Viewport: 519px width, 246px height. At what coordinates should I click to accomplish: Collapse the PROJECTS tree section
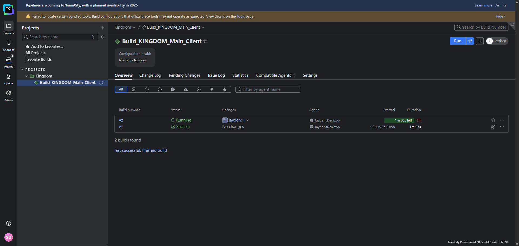click(x=22, y=69)
